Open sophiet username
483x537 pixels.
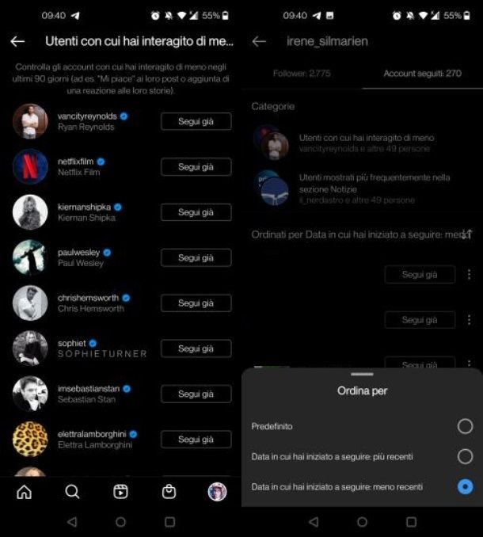[x=72, y=343]
